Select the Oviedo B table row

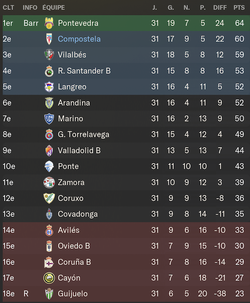pos(126,246)
